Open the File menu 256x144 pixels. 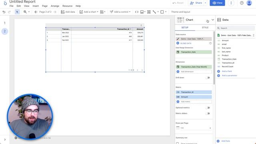[12, 6]
